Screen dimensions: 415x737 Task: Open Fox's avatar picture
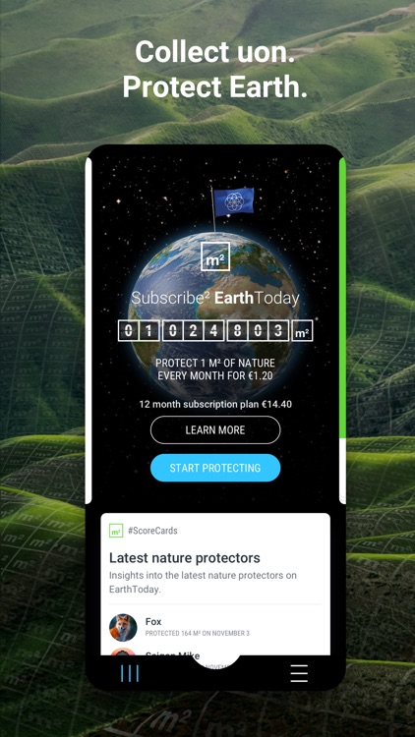(123, 628)
